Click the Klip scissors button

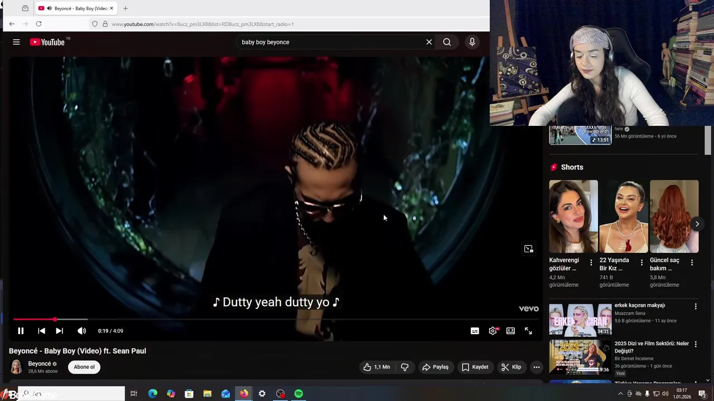(x=511, y=367)
